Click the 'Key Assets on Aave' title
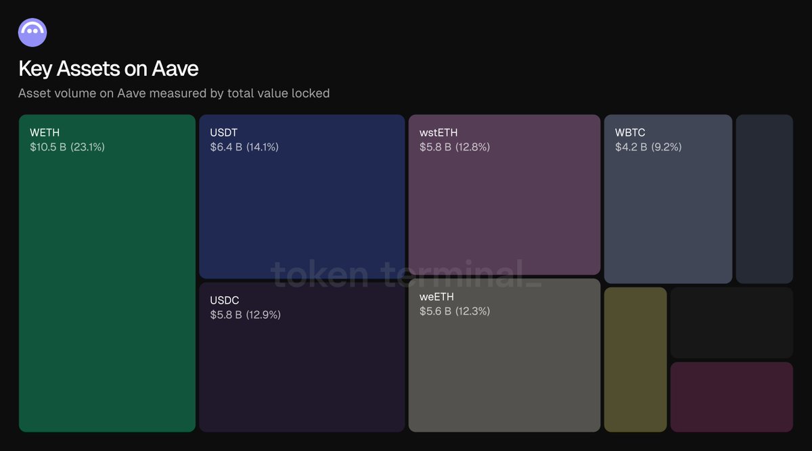The height and width of the screenshot is (451, 812). tap(108, 69)
